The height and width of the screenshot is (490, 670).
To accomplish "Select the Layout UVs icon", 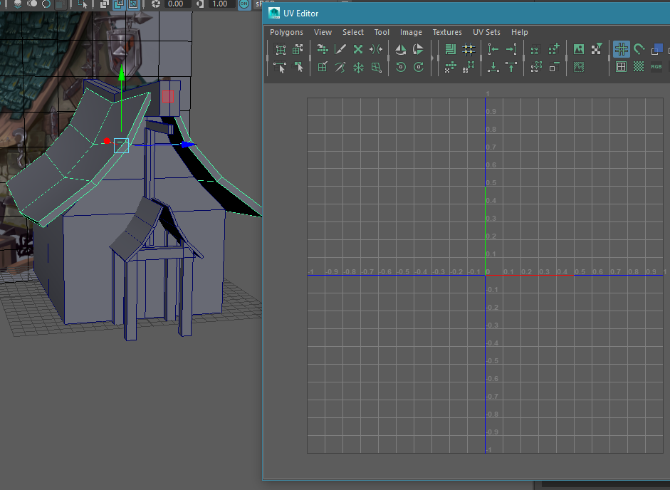I will pyautogui.click(x=451, y=49).
